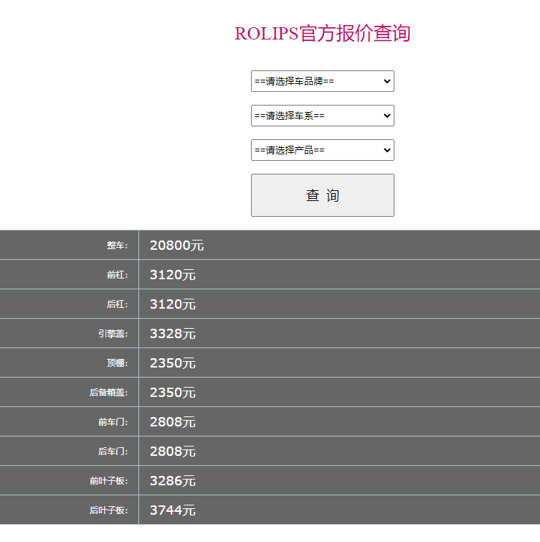The image size is (540, 542).
Task: Open the 请选择车品牌 brand dropdown
Action: [x=322, y=81]
